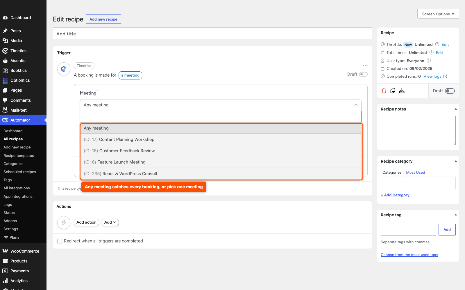Open Scheduled recipes submenu item

point(20,172)
